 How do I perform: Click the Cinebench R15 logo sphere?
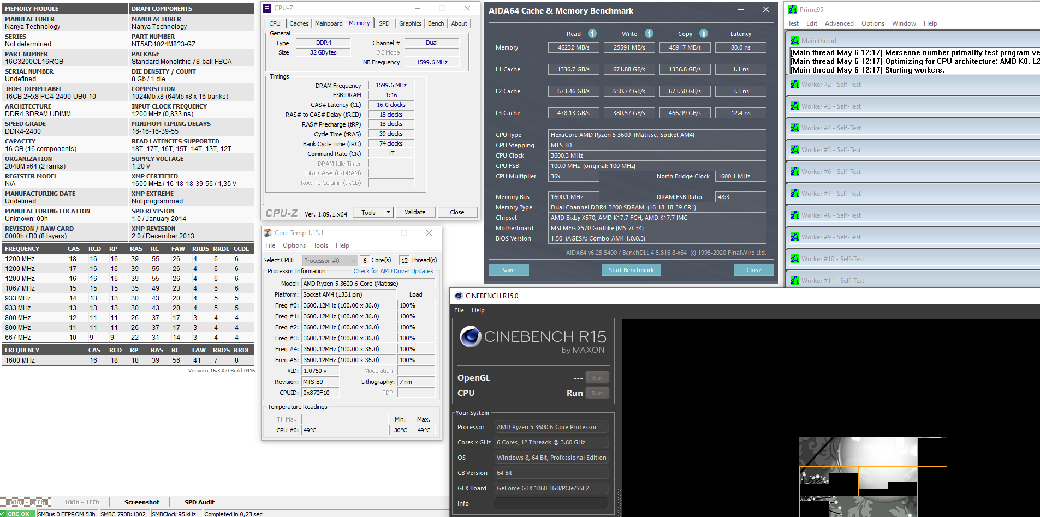(x=470, y=336)
